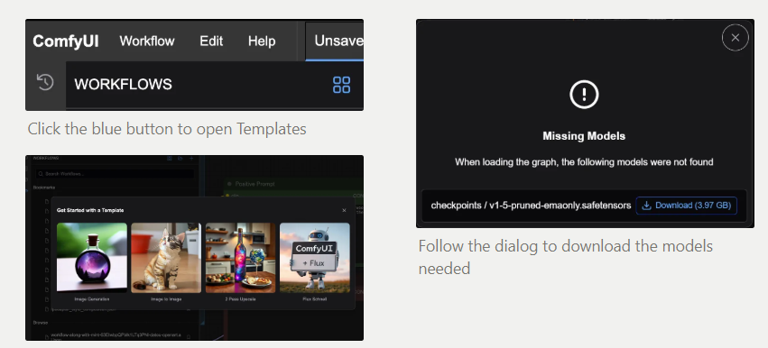Open the blue Templates grid button

click(341, 85)
